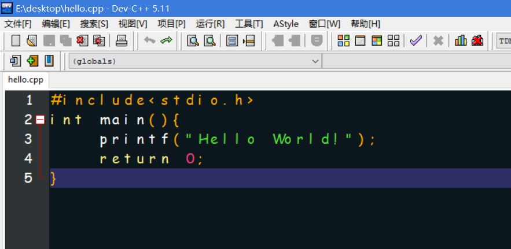Image resolution: width=511 pixels, height=249 pixels.
Task: Click the word main in code
Action: [123, 120]
